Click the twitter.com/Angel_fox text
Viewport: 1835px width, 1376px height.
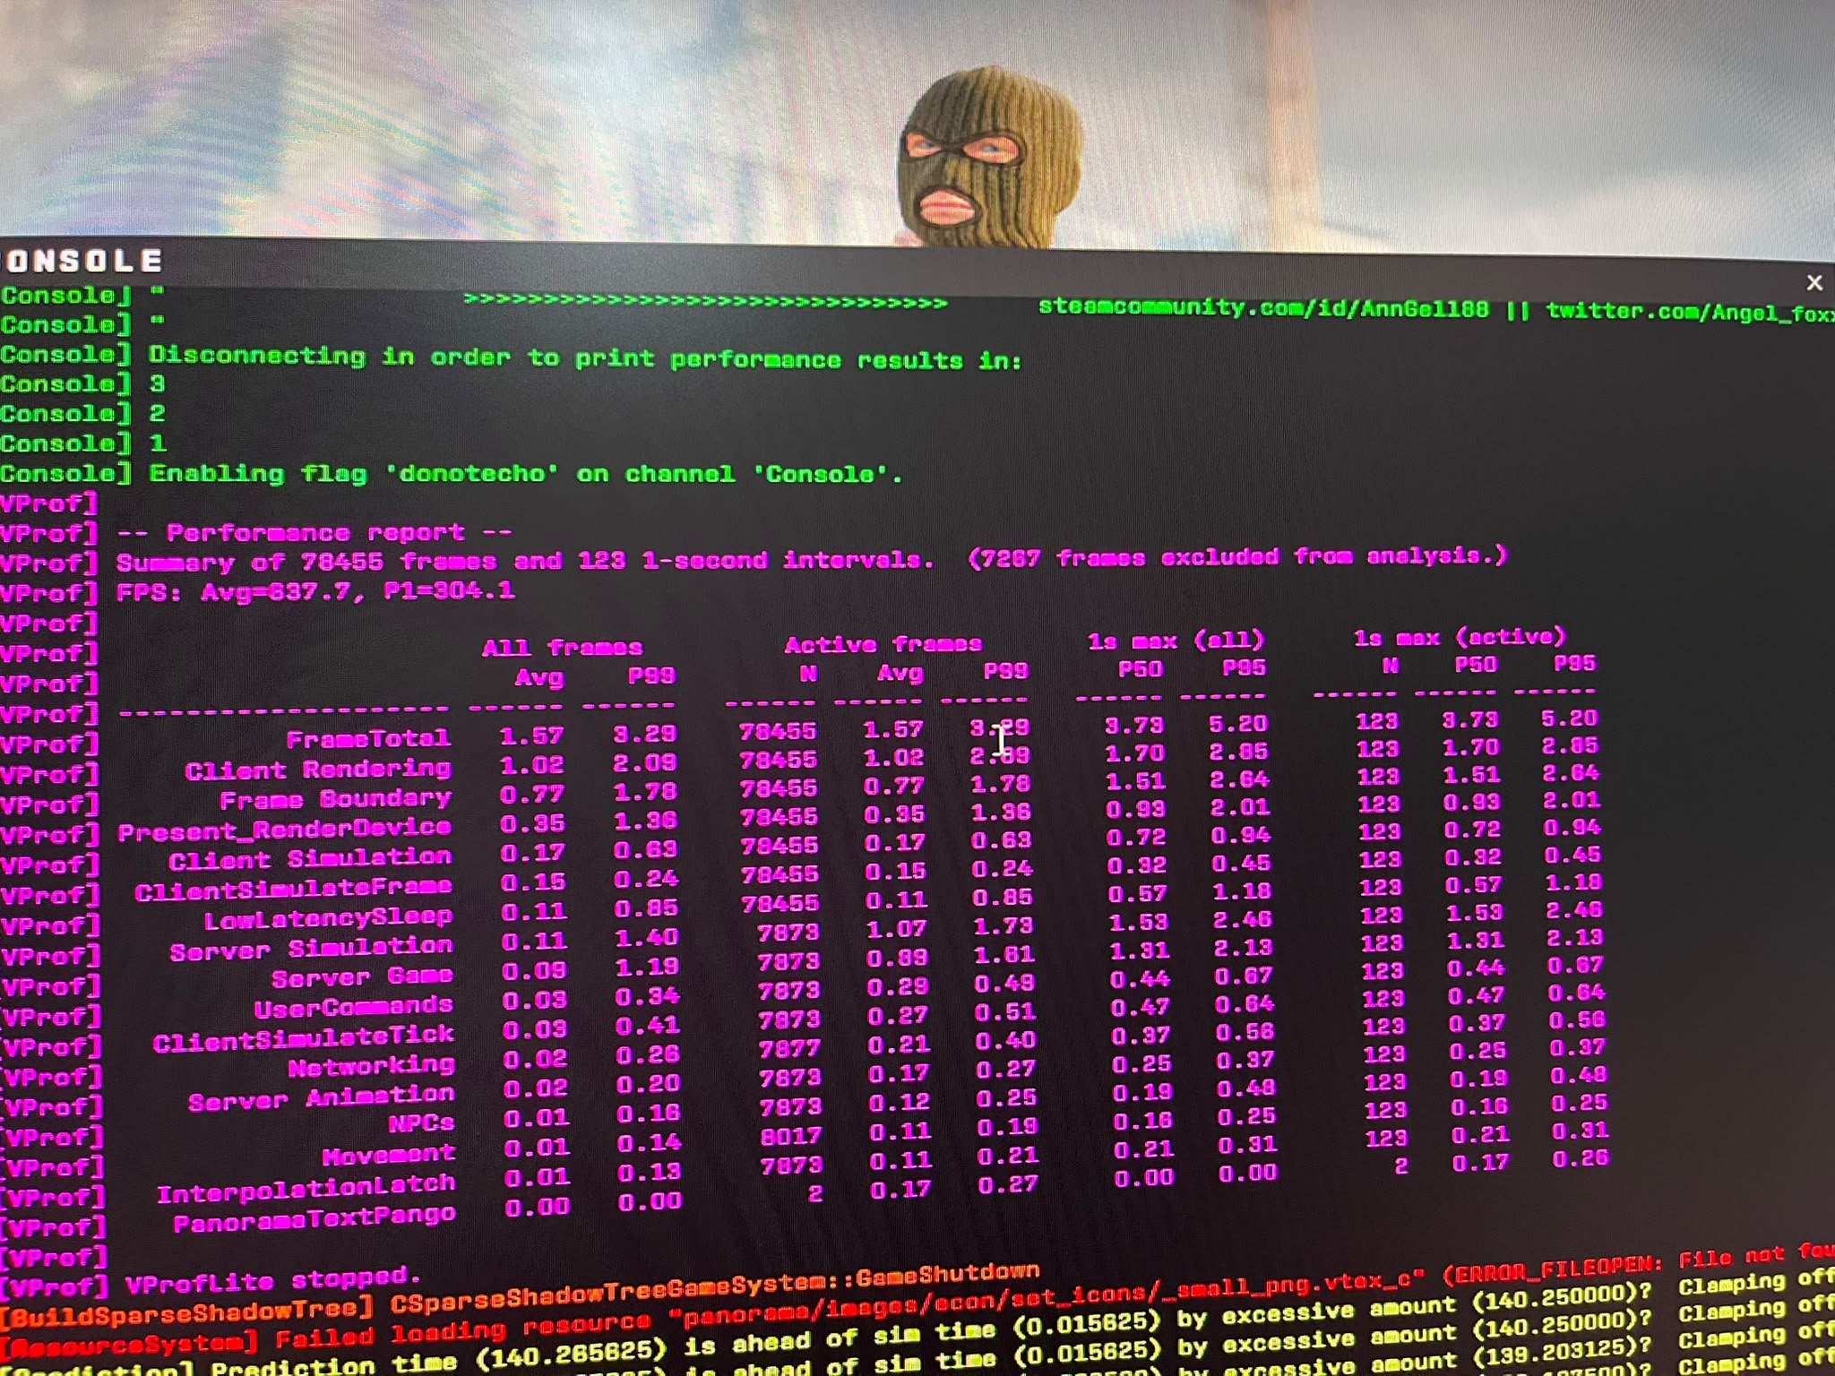click(x=1689, y=312)
